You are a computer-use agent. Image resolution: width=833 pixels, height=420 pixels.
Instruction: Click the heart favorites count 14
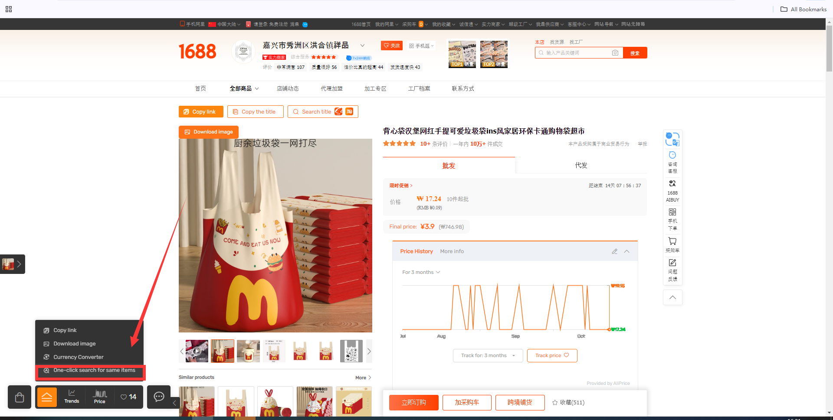pos(128,397)
